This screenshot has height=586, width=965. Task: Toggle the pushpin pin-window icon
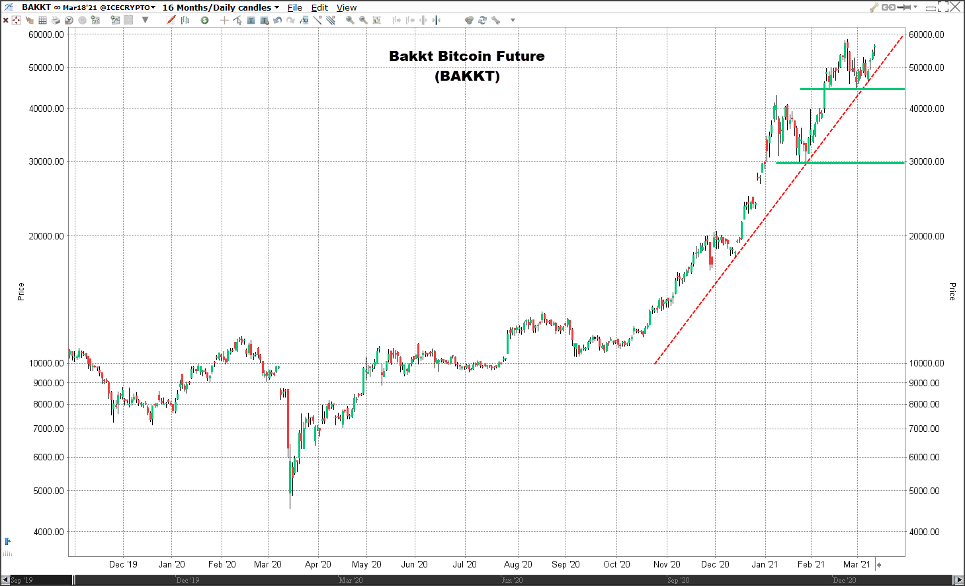904,7
